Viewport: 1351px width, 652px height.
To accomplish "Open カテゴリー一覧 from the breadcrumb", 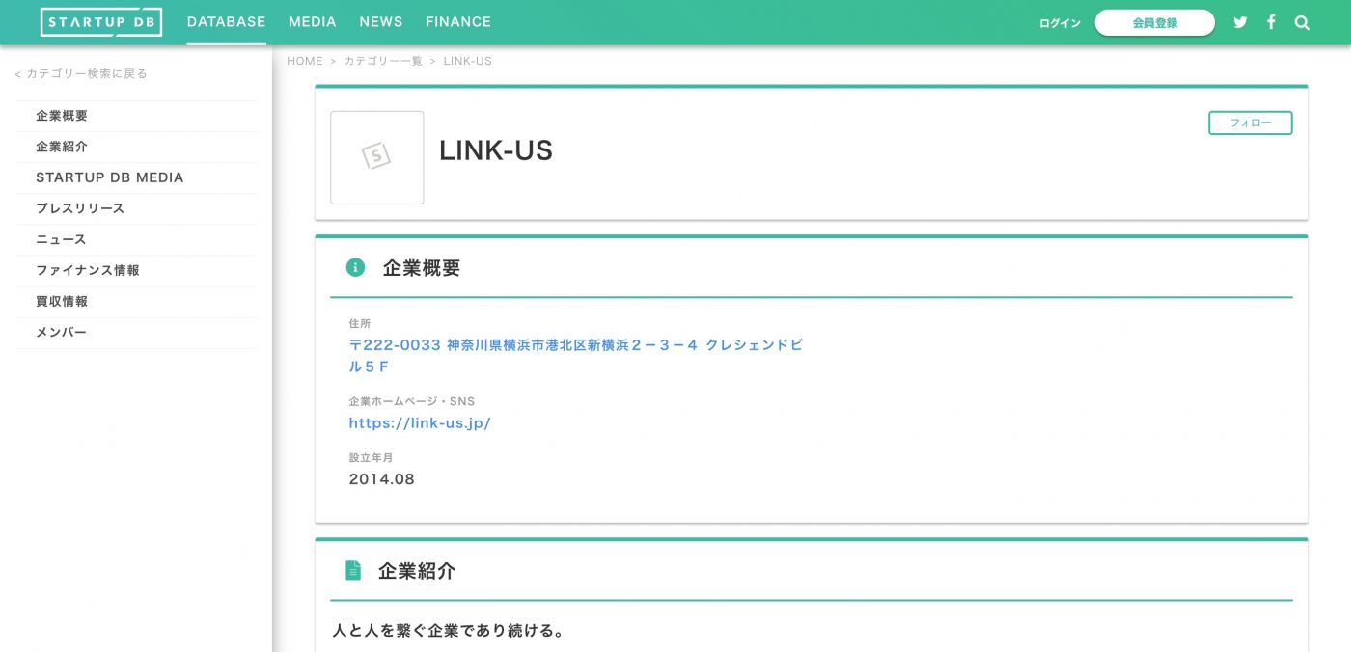I will pyautogui.click(x=384, y=60).
